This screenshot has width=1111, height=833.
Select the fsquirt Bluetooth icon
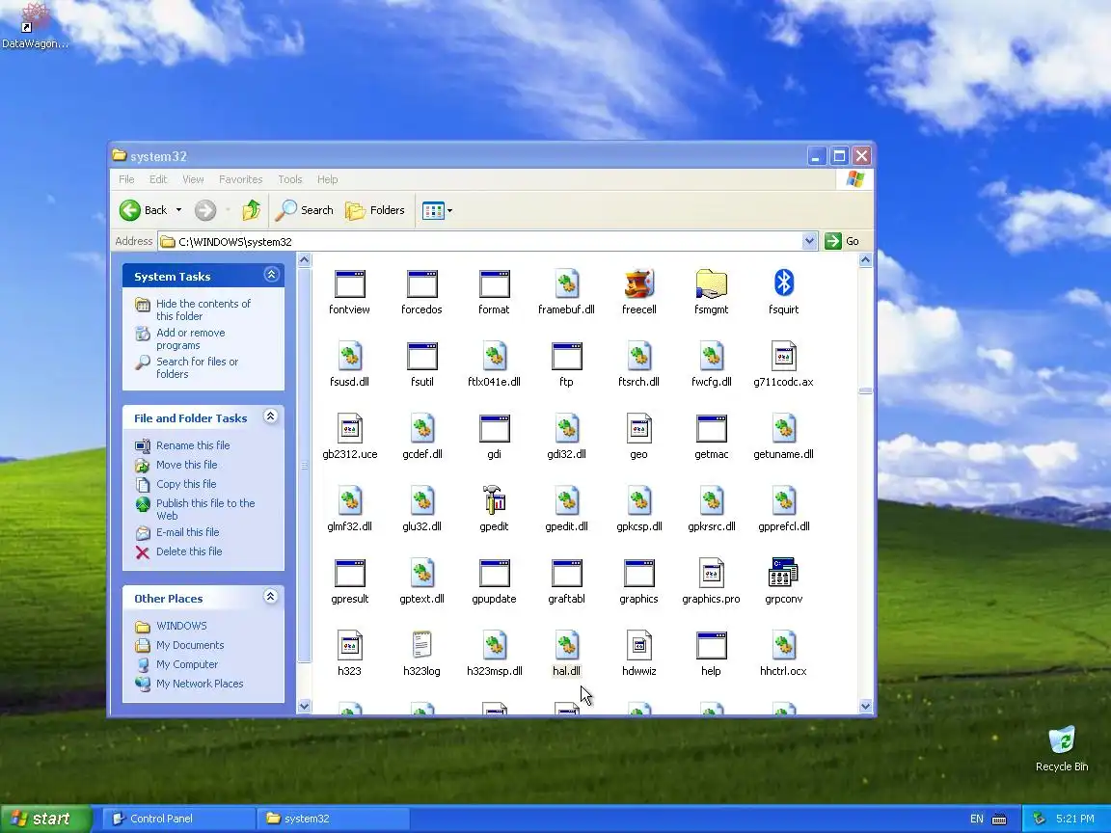(x=784, y=282)
